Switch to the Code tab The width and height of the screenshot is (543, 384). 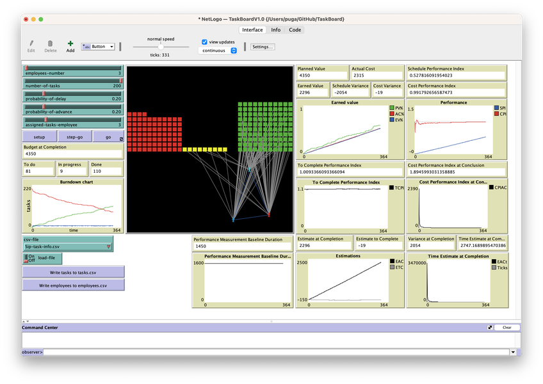click(295, 29)
